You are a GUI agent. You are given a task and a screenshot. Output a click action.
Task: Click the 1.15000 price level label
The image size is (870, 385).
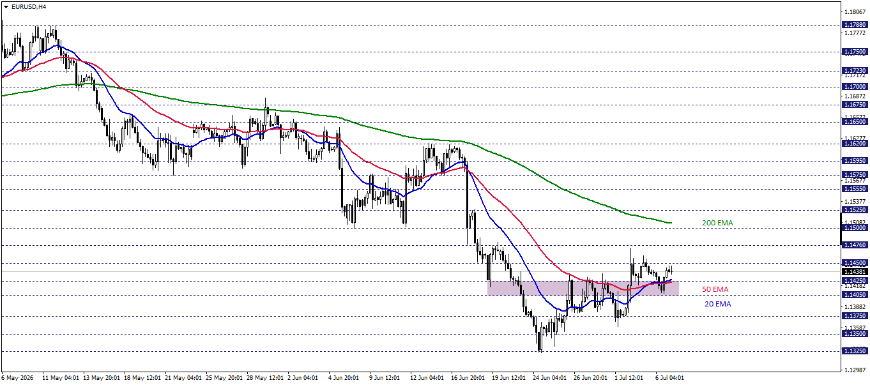tap(854, 227)
